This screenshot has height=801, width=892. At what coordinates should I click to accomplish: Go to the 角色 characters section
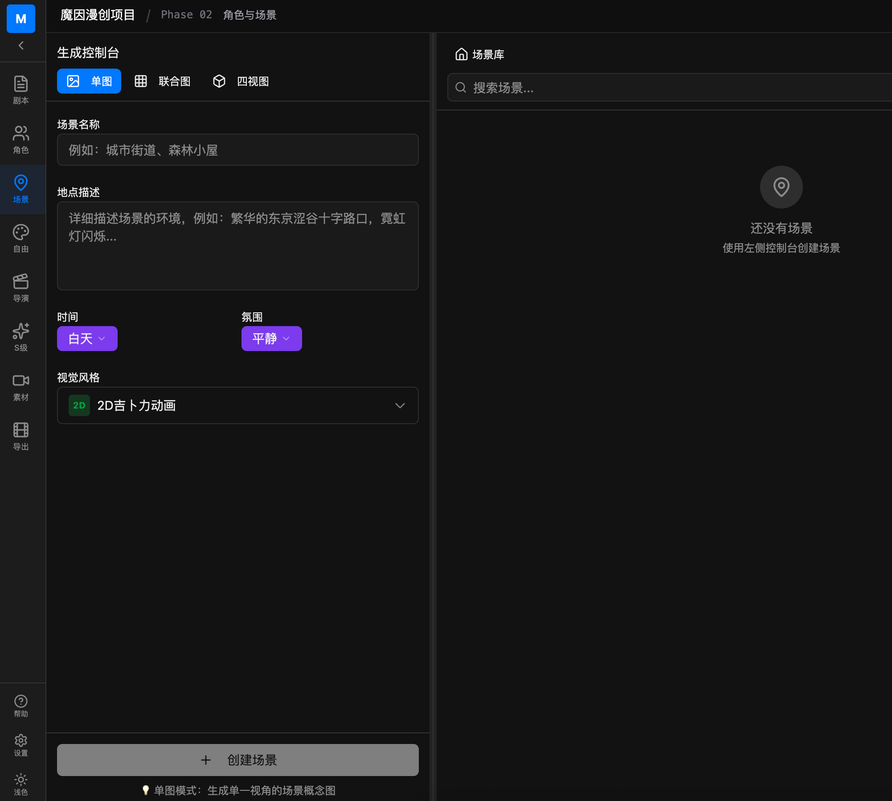point(21,139)
